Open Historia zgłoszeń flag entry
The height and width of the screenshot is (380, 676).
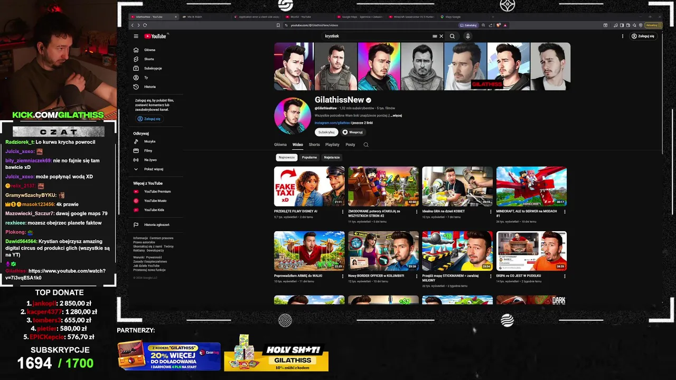156,225
